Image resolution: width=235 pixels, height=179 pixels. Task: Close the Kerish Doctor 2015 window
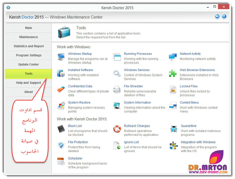pyautogui.click(x=224, y=7)
